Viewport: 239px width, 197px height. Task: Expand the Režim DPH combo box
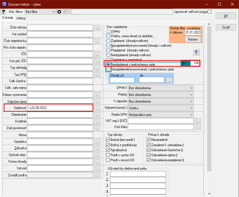click(191, 115)
